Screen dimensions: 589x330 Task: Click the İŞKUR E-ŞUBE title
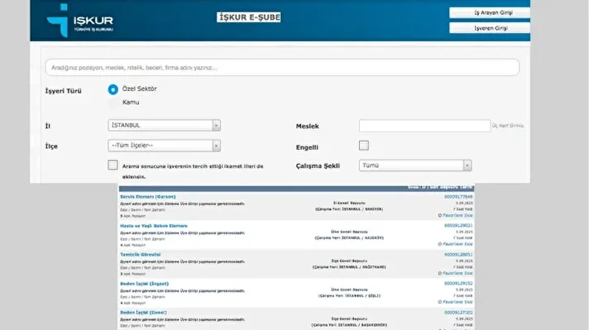point(249,17)
